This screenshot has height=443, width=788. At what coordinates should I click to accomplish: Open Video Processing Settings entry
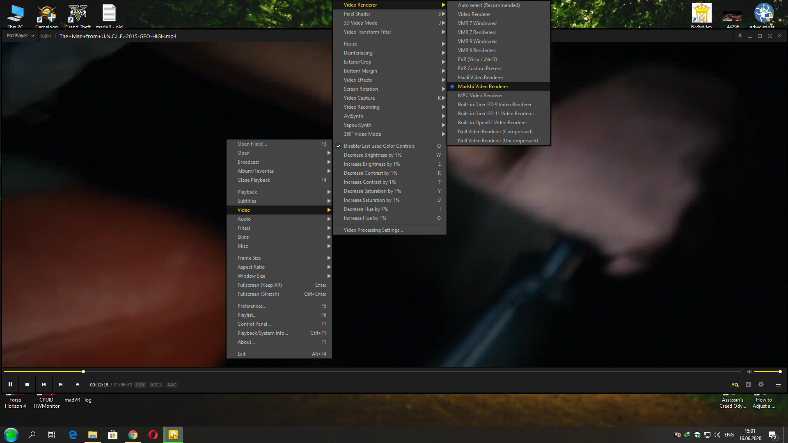pos(373,230)
